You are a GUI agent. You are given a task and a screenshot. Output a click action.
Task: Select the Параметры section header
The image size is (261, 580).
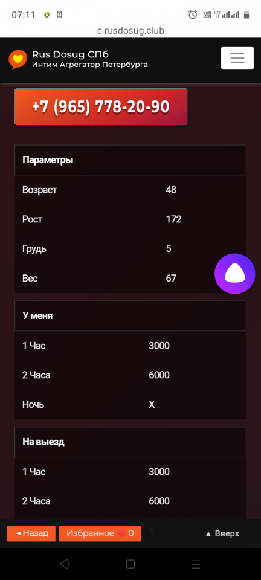(130, 160)
